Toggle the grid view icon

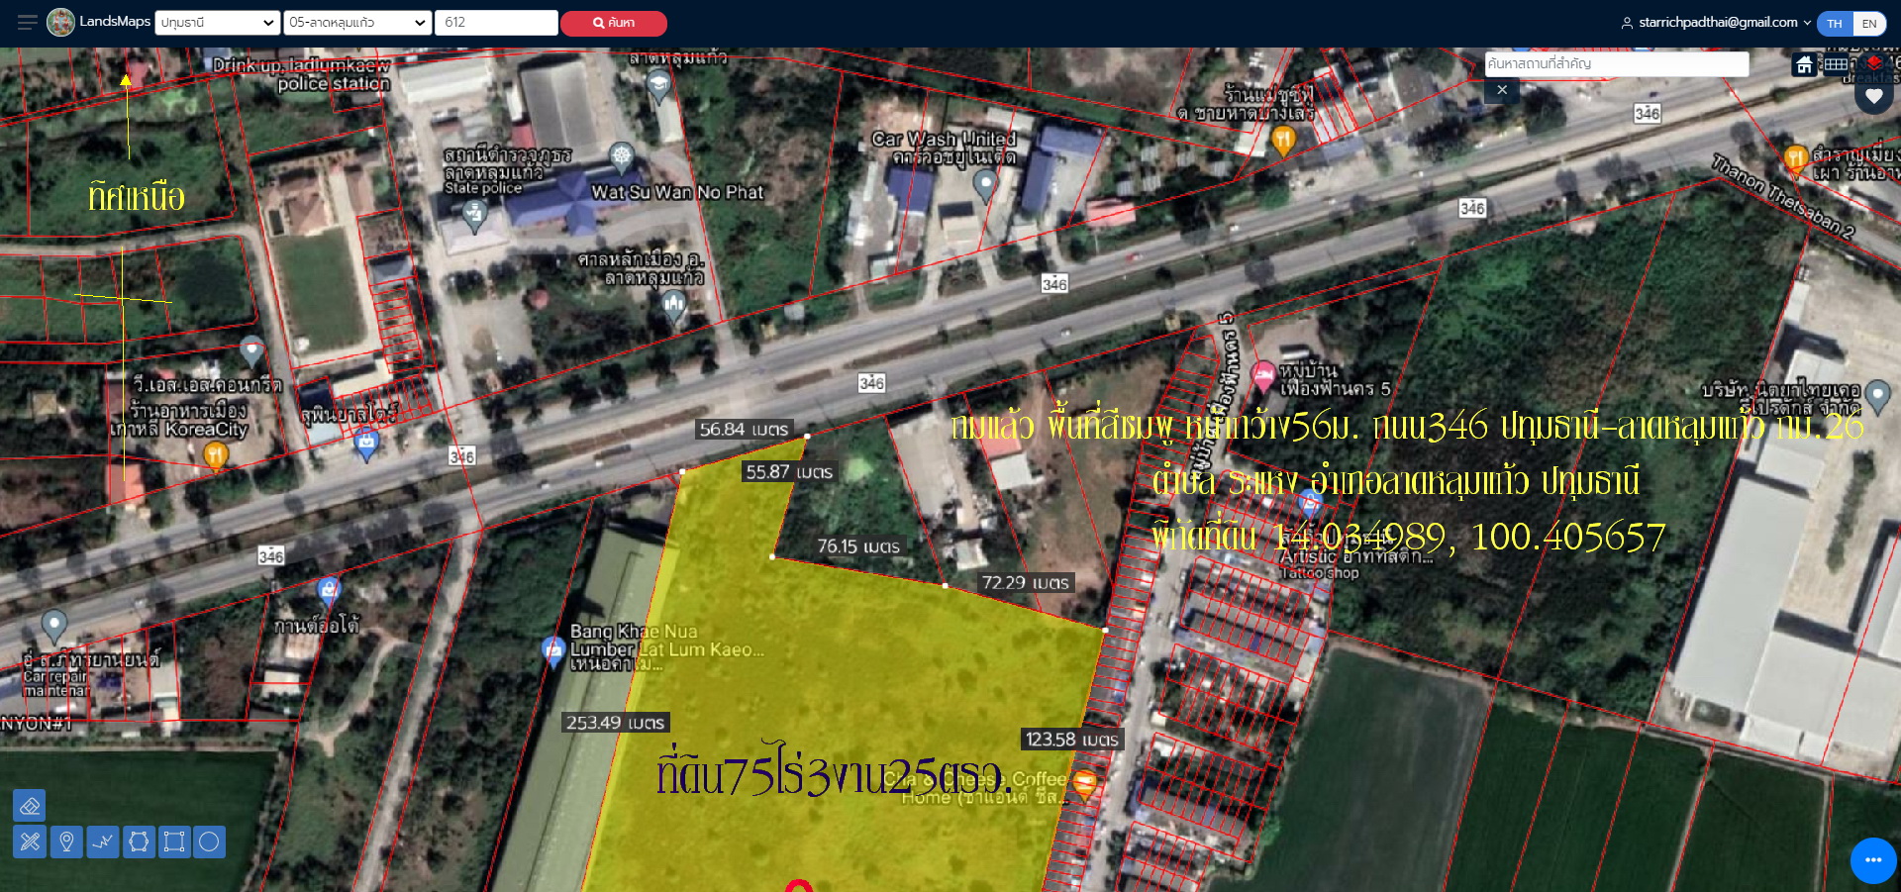pyautogui.click(x=1836, y=65)
